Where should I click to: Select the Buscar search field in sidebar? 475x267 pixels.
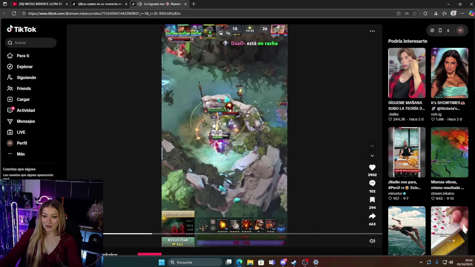coord(31,43)
